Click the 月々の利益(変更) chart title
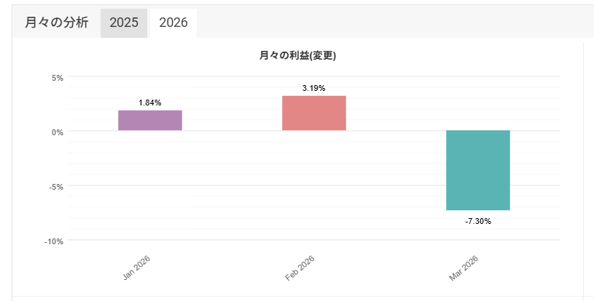594x301 pixels. coord(297,55)
